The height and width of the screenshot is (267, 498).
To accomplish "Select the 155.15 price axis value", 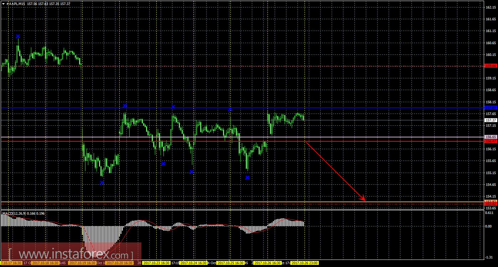I will tap(491, 173).
